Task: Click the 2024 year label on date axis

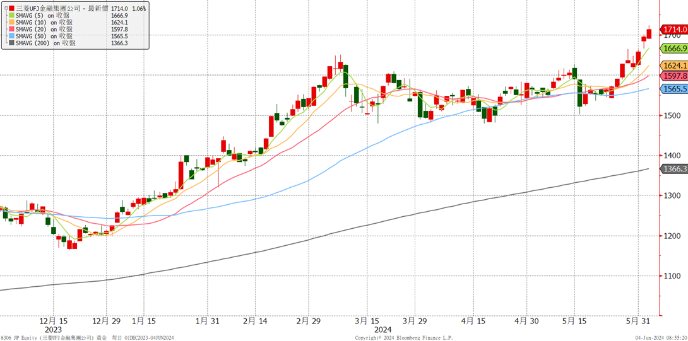Action: pos(384,329)
